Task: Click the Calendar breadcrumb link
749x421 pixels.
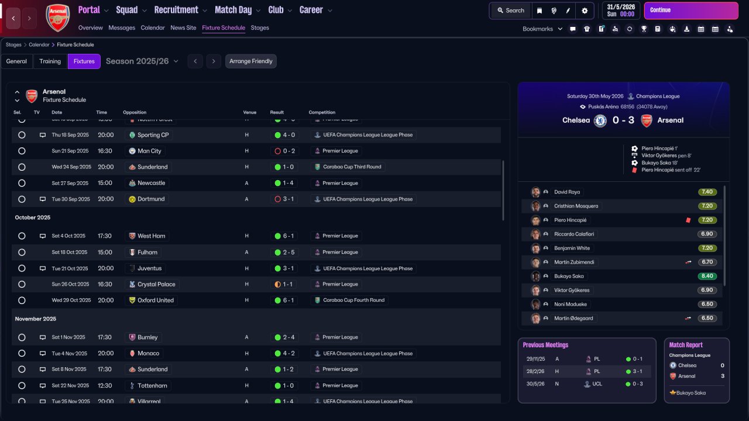Action: coord(39,45)
